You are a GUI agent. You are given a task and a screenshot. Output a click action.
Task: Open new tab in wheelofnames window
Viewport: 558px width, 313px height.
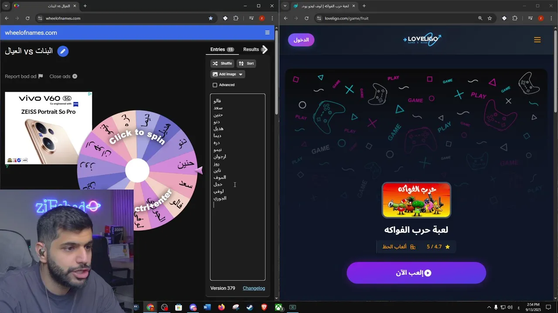(x=85, y=6)
